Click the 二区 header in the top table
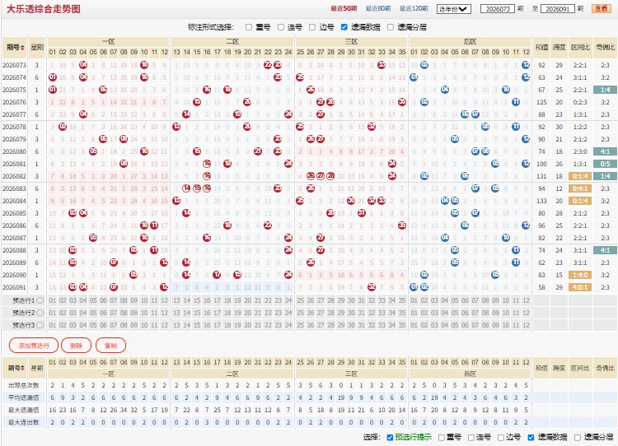The image size is (618, 446). coord(232,41)
